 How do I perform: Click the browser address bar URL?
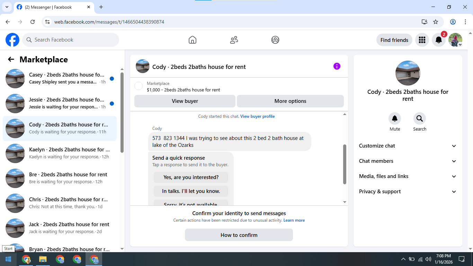109,22
